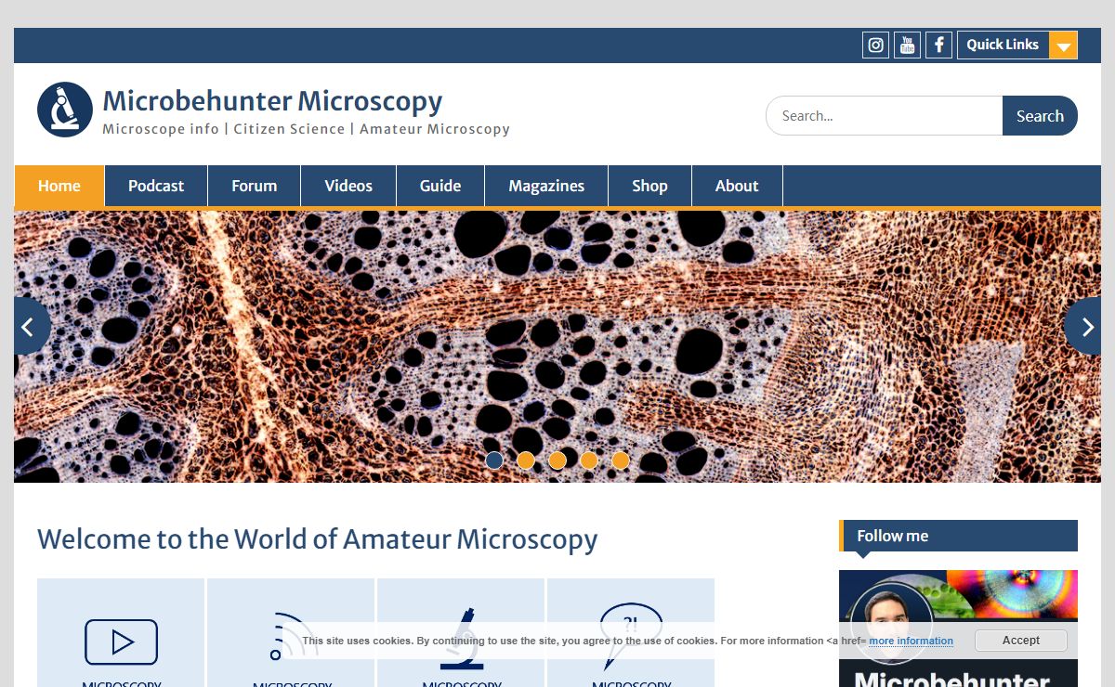
Task: Open the cookie more information link
Action: (x=911, y=641)
